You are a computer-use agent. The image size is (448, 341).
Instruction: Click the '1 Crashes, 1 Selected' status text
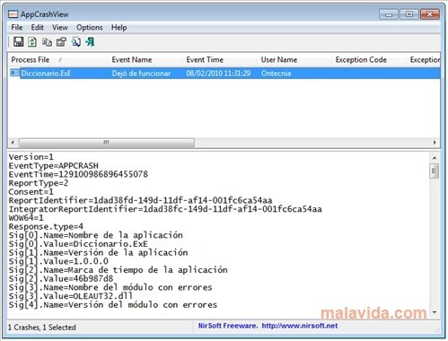pos(42,328)
